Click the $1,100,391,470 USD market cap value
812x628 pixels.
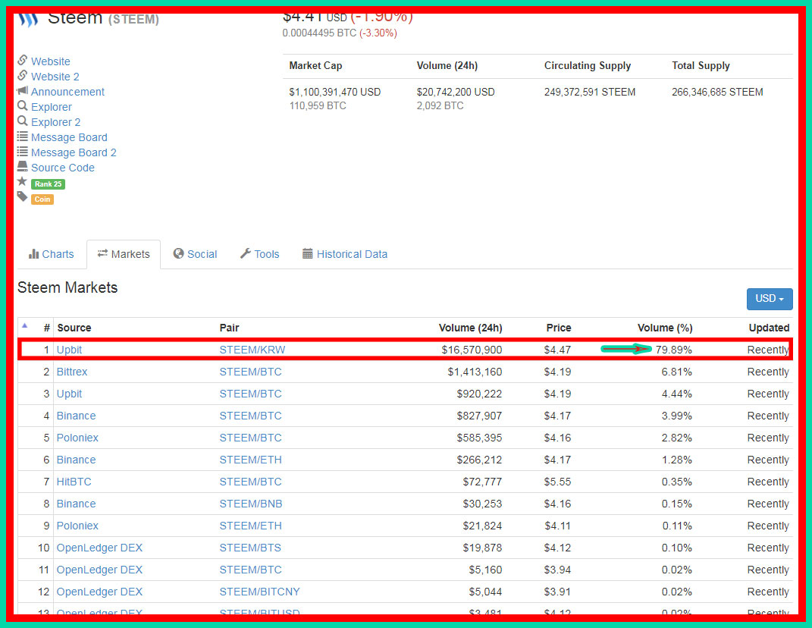pos(334,93)
